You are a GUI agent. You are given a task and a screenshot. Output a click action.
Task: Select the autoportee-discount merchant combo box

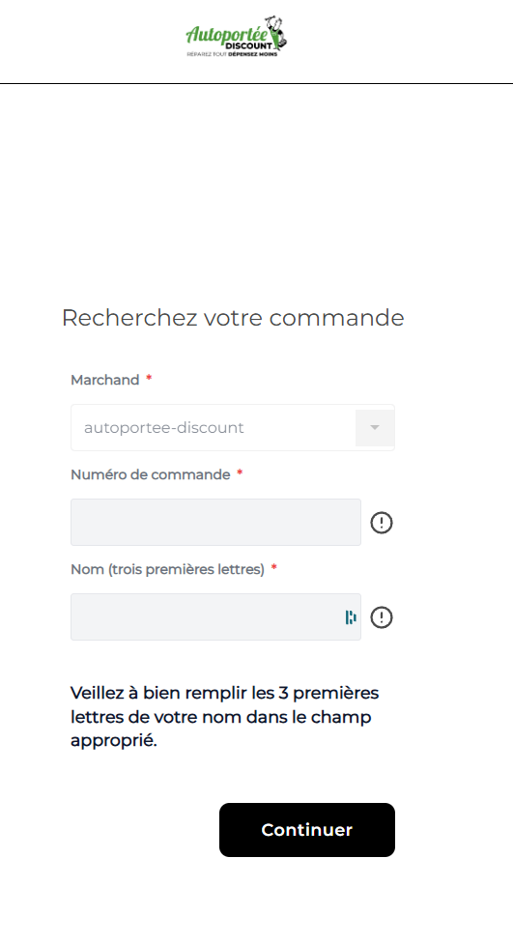point(233,427)
